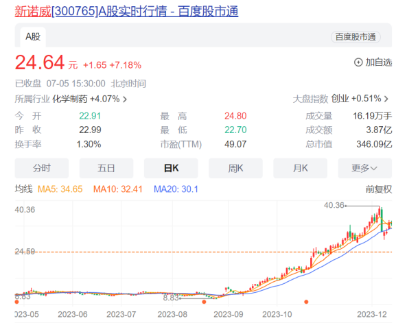This screenshot has height=323, width=407.
Task: Click the 今开 value 22.91
Action: point(90,116)
